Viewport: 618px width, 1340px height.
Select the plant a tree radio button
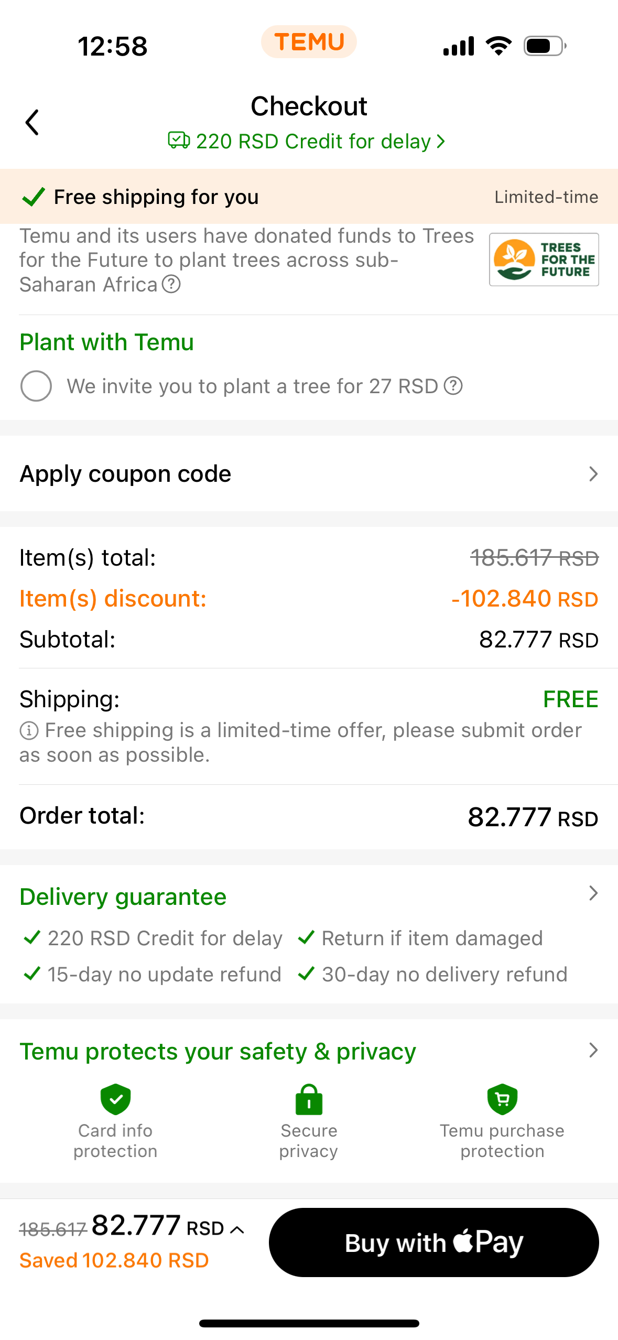coord(36,386)
